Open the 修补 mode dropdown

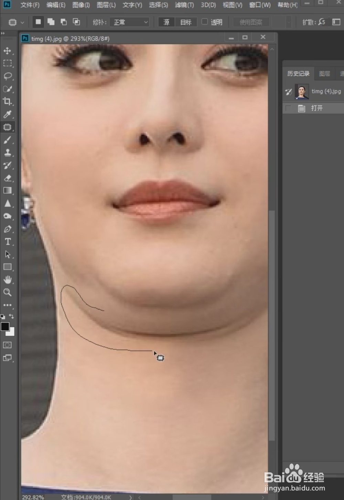130,22
